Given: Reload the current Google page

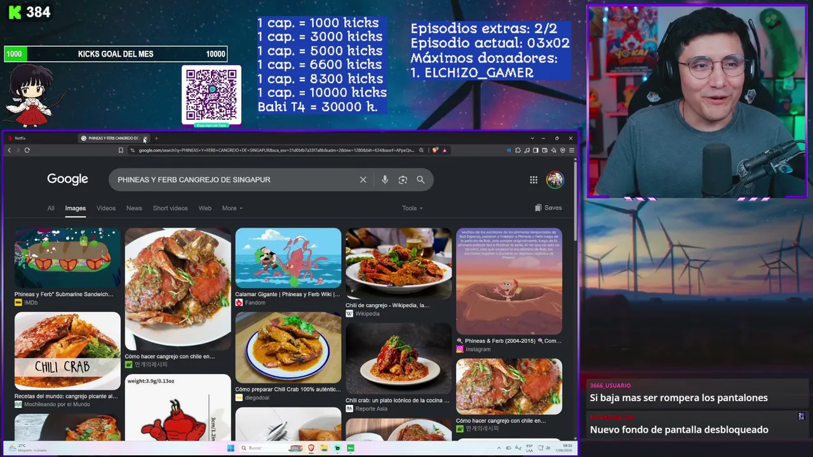Looking at the screenshot, I should 27,150.
